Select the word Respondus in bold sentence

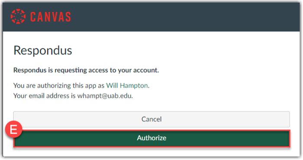30,70
